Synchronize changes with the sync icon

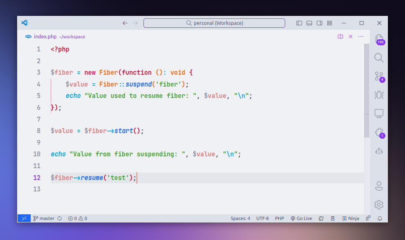tap(60, 218)
